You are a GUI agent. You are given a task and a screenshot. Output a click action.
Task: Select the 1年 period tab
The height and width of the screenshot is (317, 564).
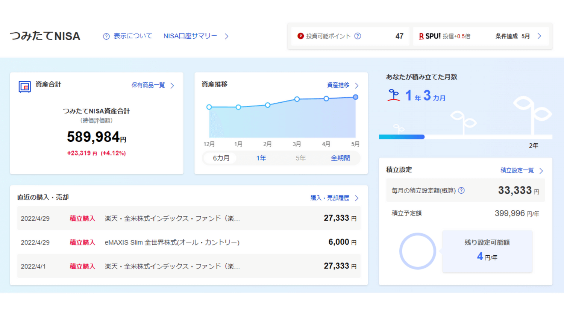pyautogui.click(x=261, y=158)
